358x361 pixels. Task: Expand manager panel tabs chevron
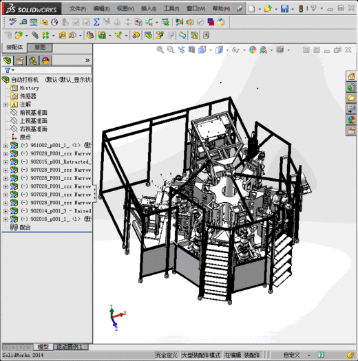coord(87,61)
